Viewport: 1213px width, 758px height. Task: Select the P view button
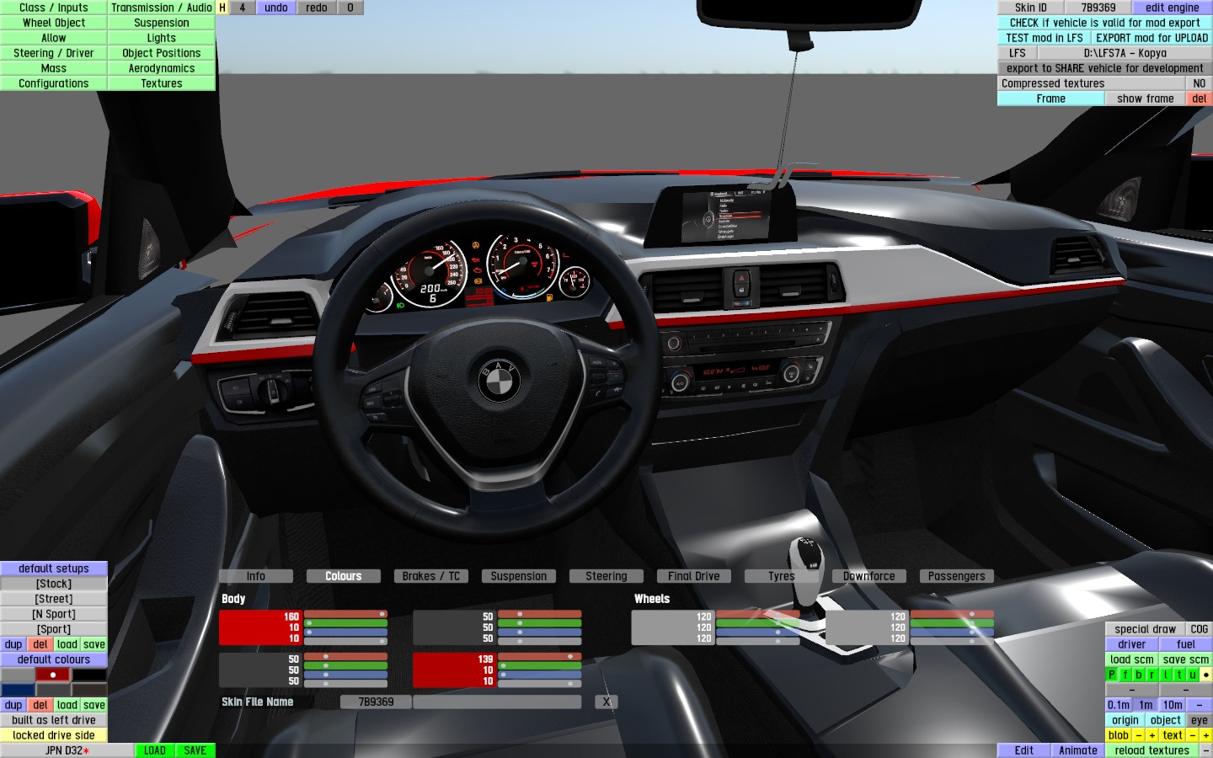1112,675
